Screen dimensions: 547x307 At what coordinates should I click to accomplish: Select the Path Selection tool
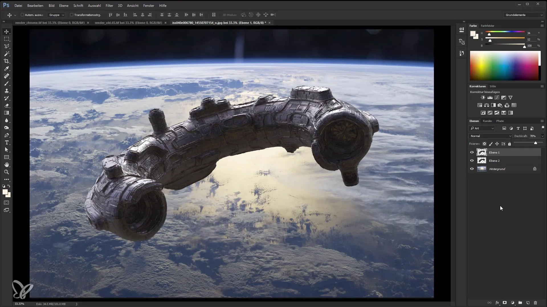(x=7, y=150)
